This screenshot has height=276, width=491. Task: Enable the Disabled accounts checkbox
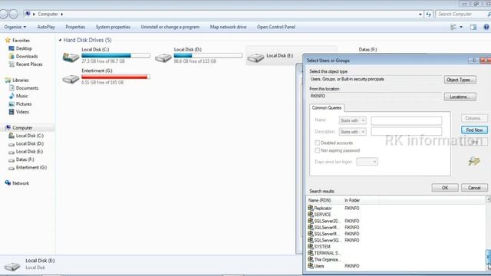317,143
